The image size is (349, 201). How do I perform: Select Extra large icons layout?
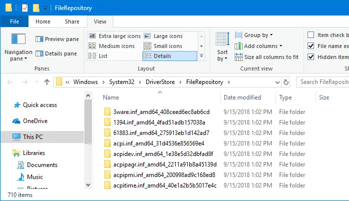click(114, 36)
